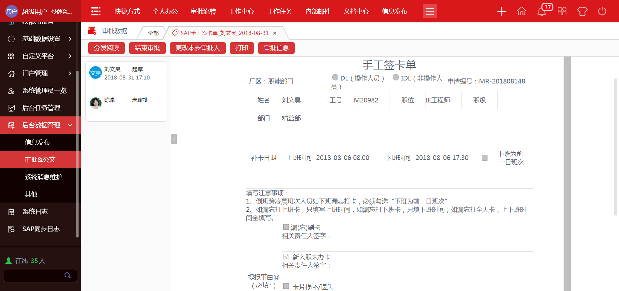Click 在线 35人 status text
Screen dimensions: 619x291
[x=26, y=261]
